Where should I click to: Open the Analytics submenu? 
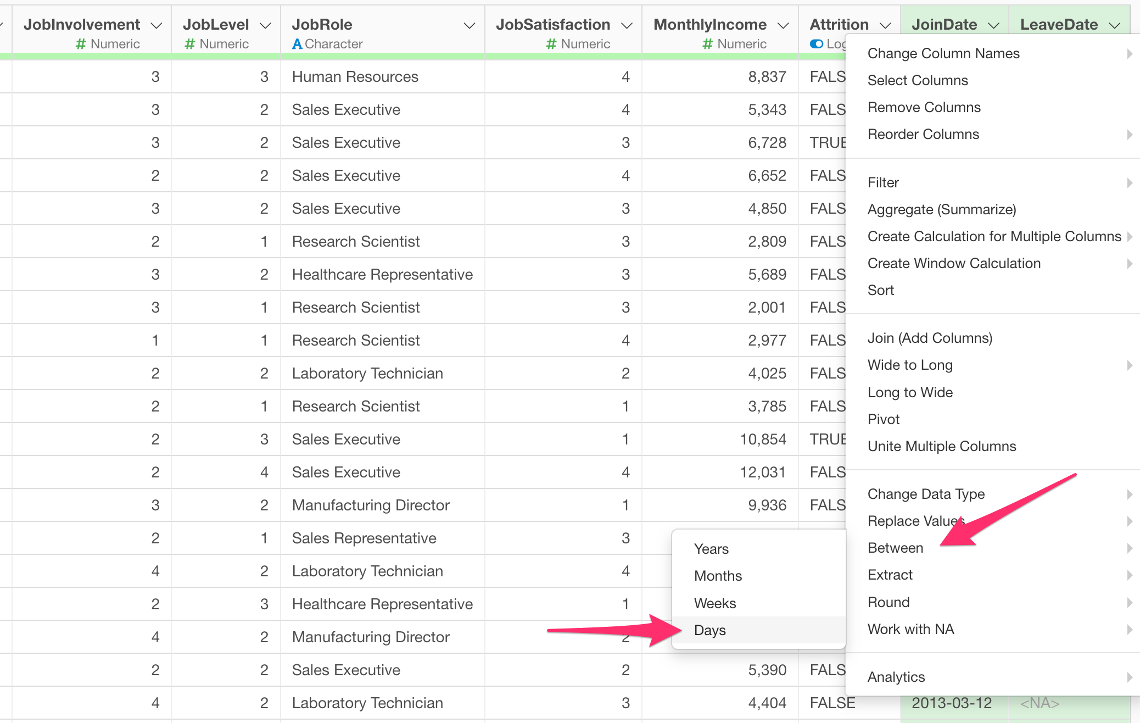(x=993, y=677)
